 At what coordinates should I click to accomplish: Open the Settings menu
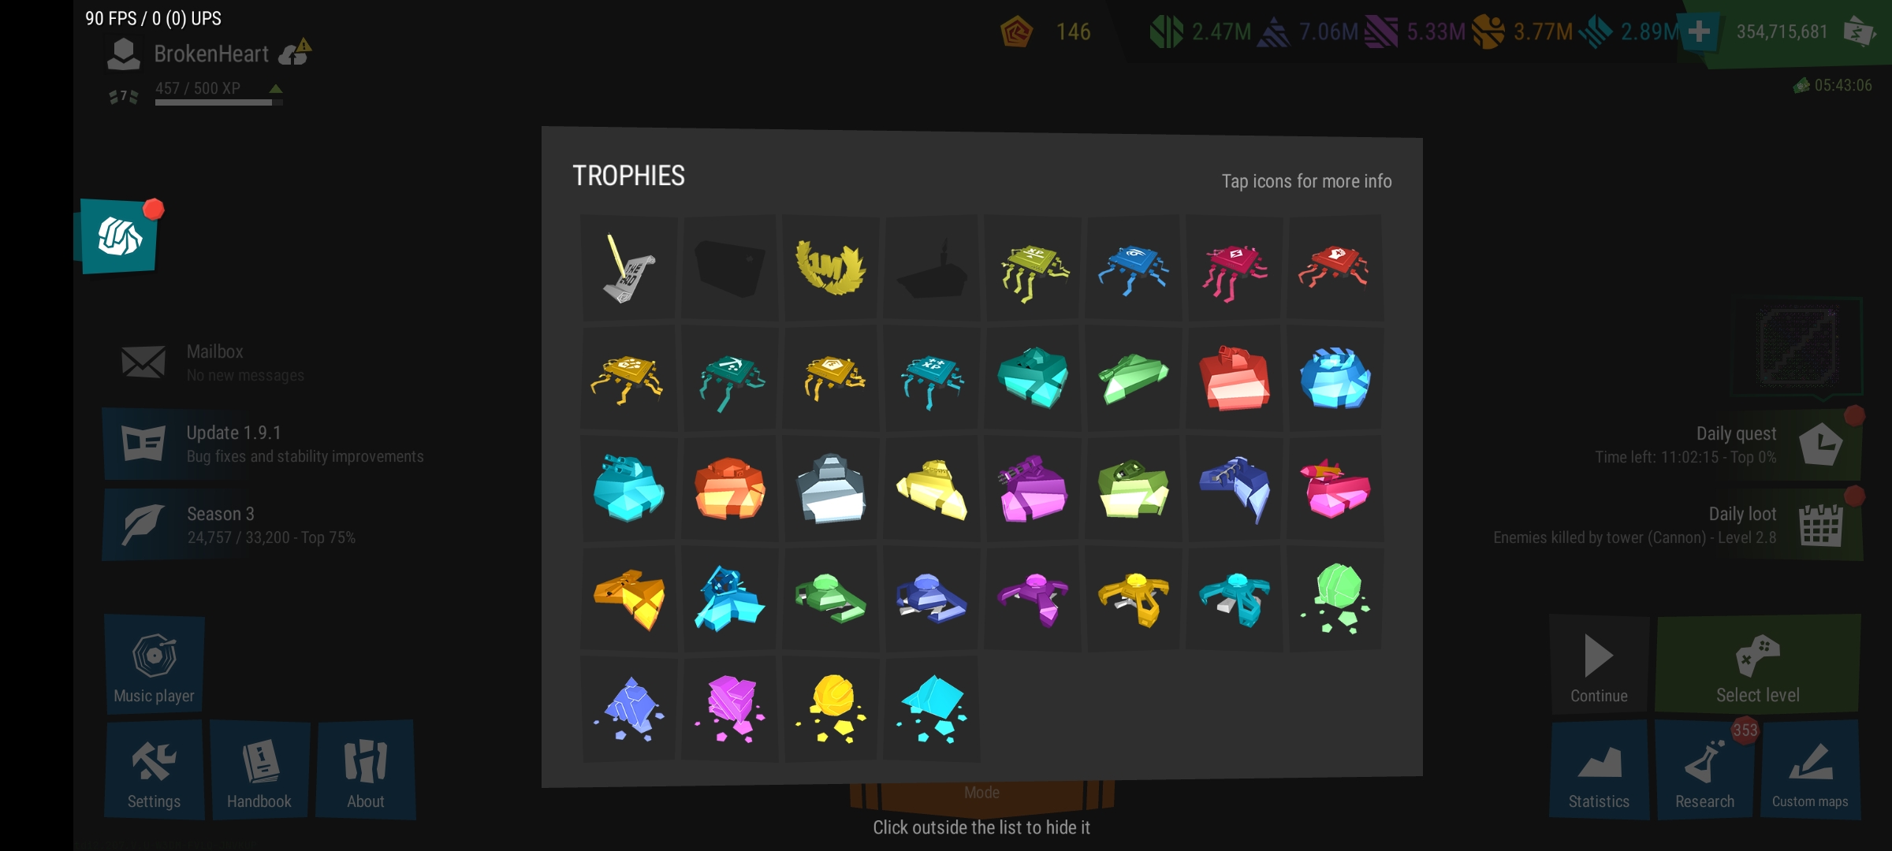pyautogui.click(x=154, y=770)
